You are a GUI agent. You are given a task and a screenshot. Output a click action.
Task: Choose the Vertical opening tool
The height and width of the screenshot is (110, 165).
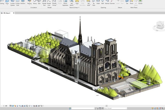point(107,2)
